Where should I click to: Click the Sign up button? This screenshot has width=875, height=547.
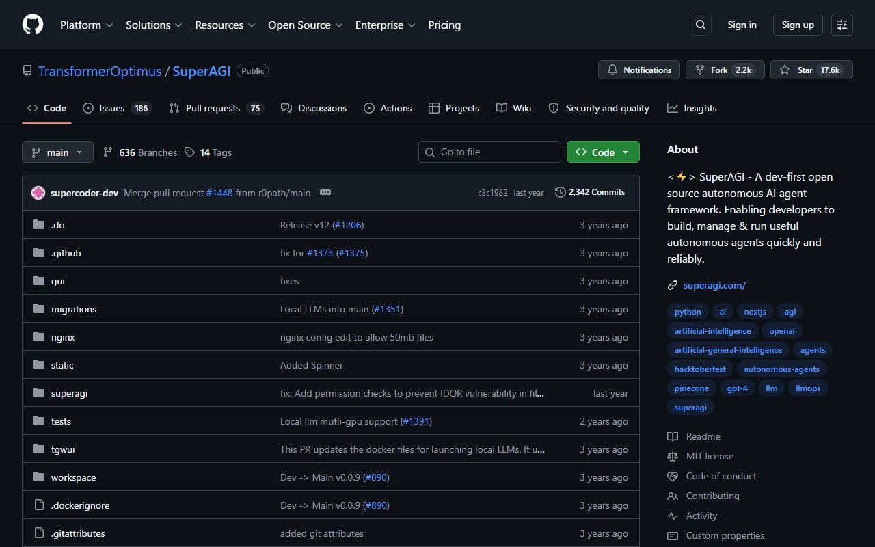click(798, 25)
